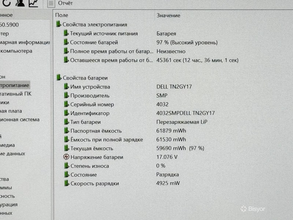Select value DELL TN2GY17
The height and width of the screenshot is (220, 293).
174,87
